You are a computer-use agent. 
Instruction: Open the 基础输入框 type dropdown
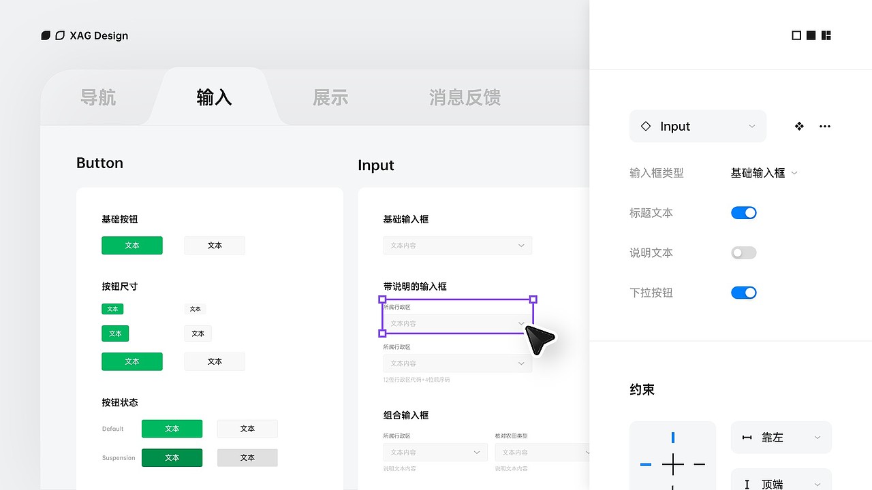coord(763,172)
